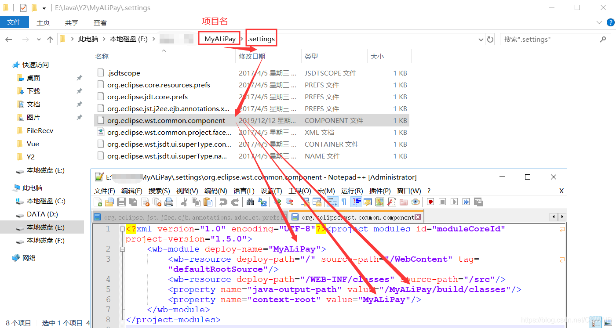Image resolution: width=616 pixels, height=328 pixels.
Task: Save the recorded macro icon
Action: tap(478, 202)
